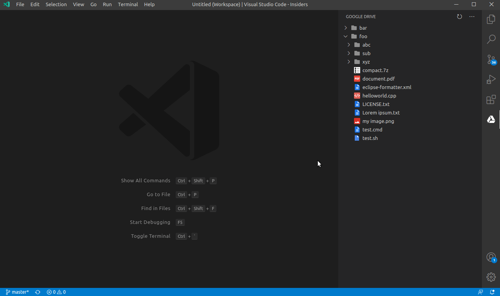Open the Search view icon
Screen dimensions: 500x296
[491, 39]
